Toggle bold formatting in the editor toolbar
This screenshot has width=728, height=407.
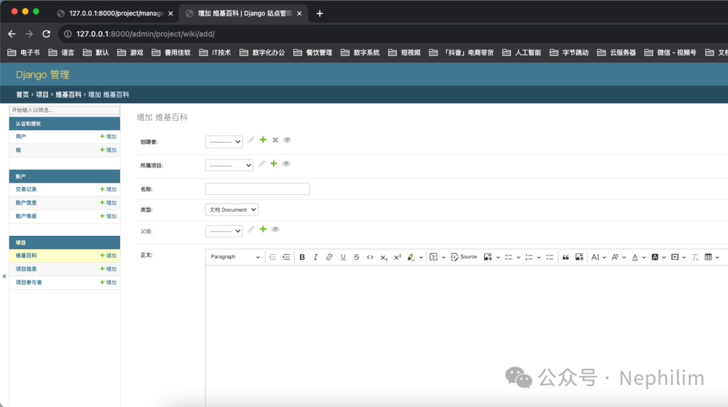pyautogui.click(x=302, y=257)
